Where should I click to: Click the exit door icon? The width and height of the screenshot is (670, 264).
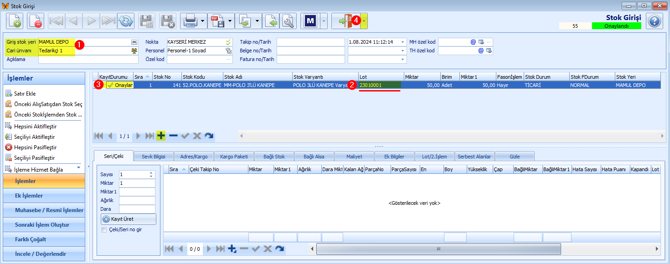pyautogui.click(x=345, y=21)
